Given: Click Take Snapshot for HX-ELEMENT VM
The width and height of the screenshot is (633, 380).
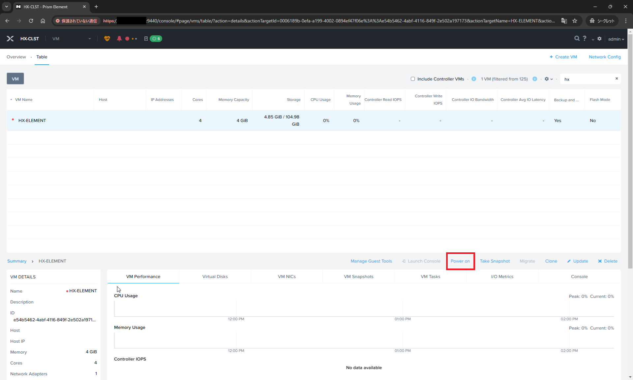Looking at the screenshot, I should point(495,261).
